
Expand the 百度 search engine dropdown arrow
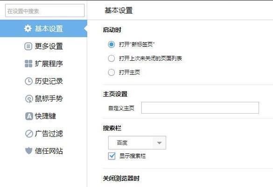tap(159, 143)
